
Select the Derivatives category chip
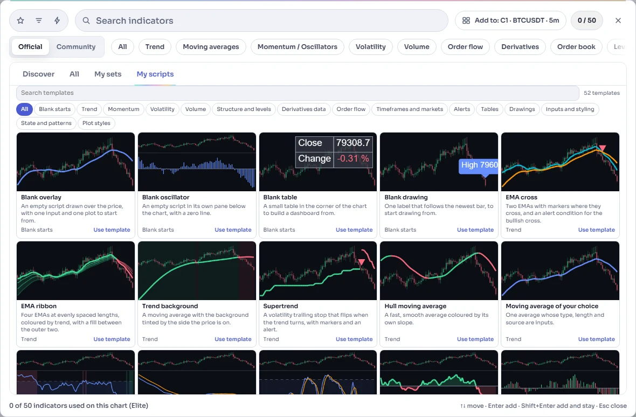click(520, 47)
